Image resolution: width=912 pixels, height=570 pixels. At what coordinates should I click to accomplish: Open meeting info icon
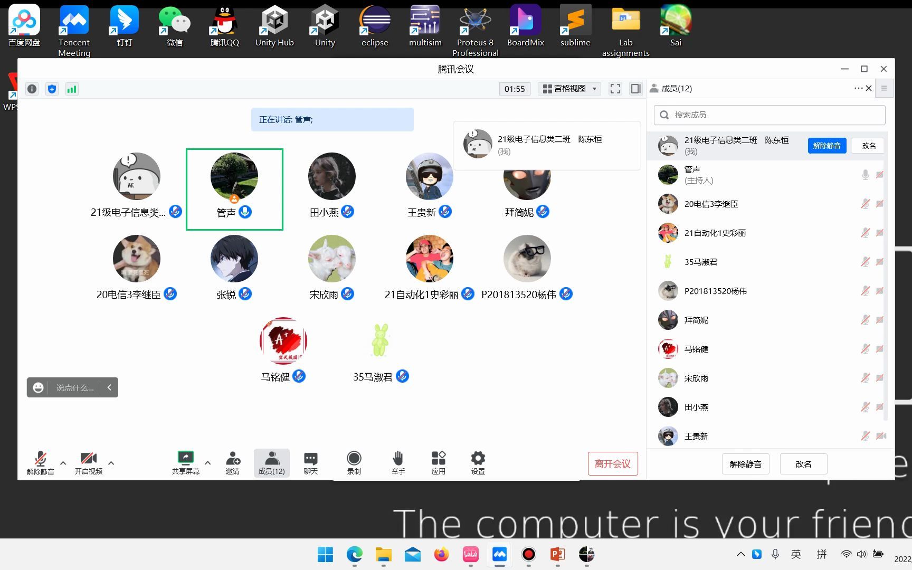click(x=32, y=89)
